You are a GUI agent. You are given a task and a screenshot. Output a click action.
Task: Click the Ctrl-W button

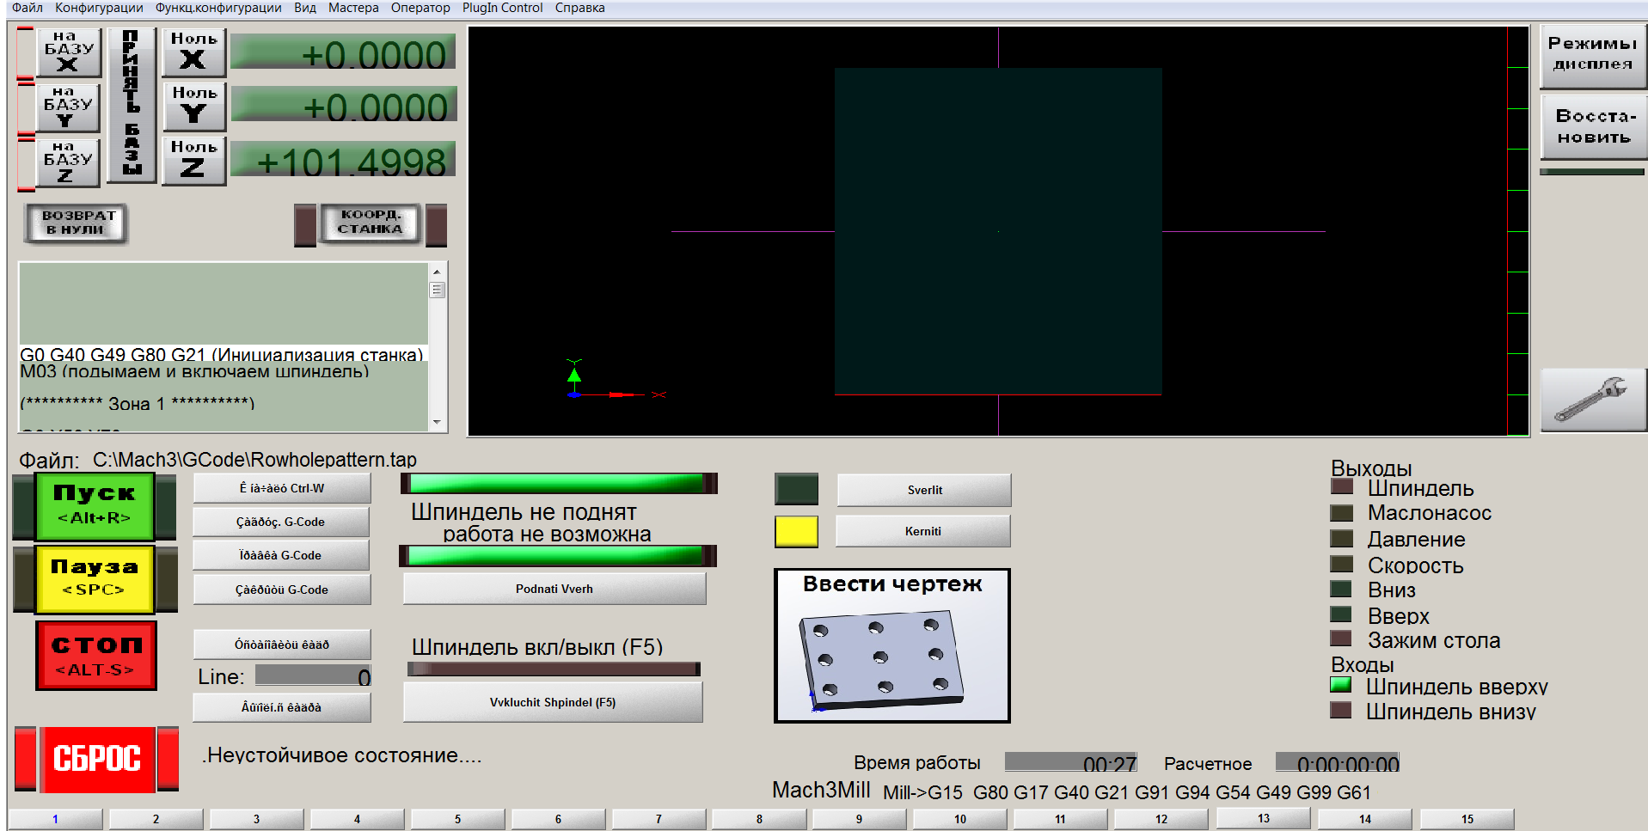282,488
